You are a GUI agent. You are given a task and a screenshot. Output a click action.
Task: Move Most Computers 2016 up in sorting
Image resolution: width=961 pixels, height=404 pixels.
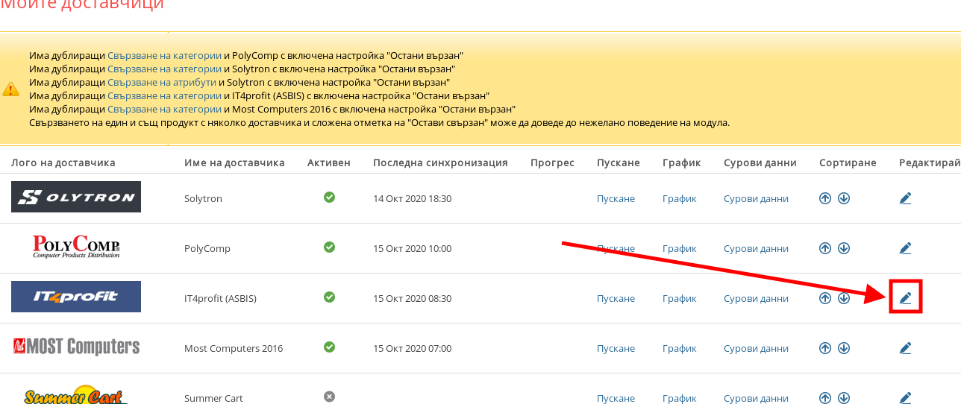pos(825,348)
